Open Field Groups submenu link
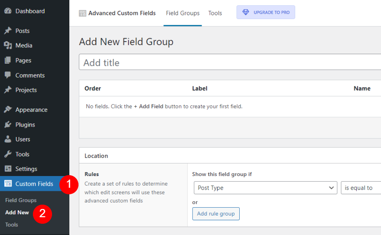The height and width of the screenshot is (235, 381). 21,200
